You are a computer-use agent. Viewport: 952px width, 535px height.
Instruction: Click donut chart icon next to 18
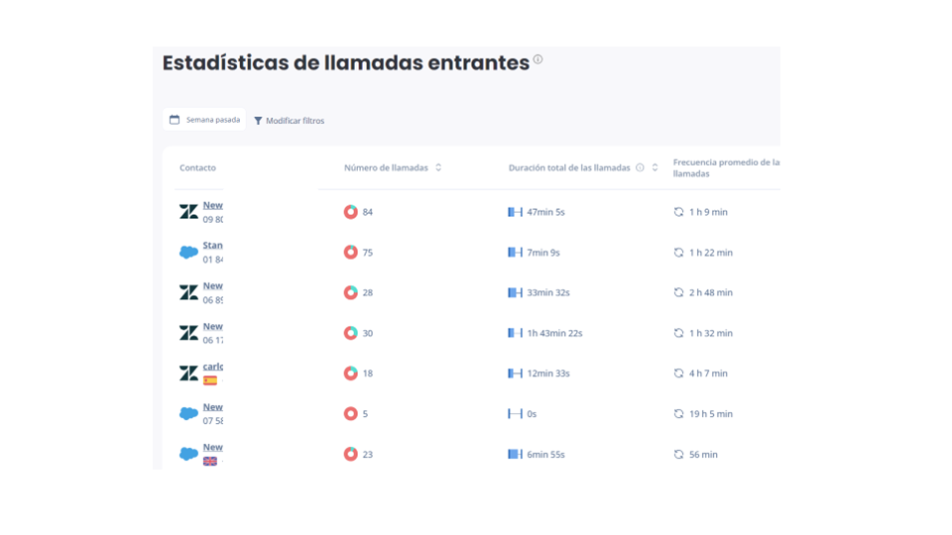[x=350, y=374]
